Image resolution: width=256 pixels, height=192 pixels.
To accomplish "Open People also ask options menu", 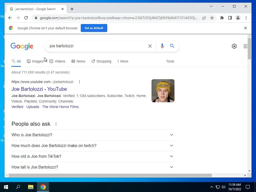I will pos(56,124).
